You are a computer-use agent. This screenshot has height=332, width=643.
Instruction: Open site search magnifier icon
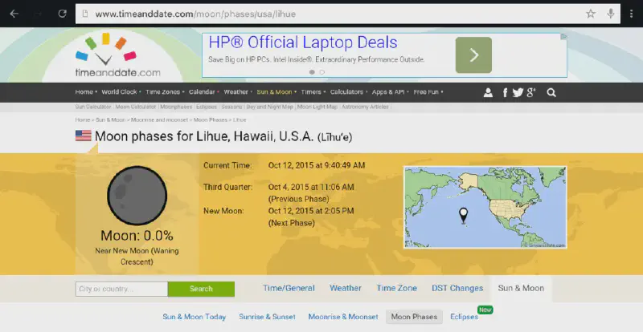tap(551, 92)
